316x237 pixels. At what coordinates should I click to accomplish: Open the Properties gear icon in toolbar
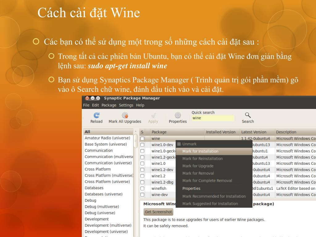178,115
